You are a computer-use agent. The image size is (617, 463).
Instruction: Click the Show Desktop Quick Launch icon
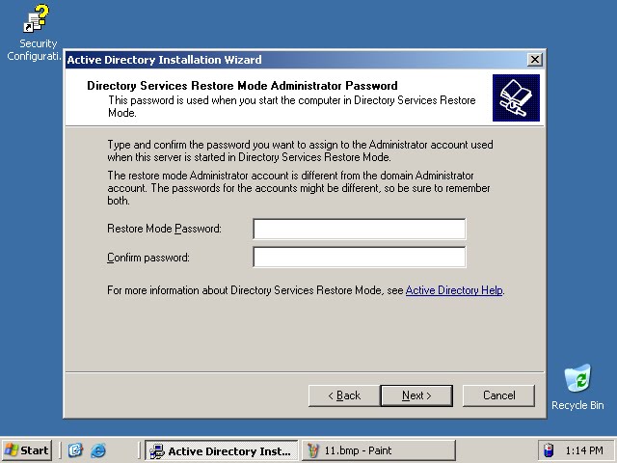[75, 450]
